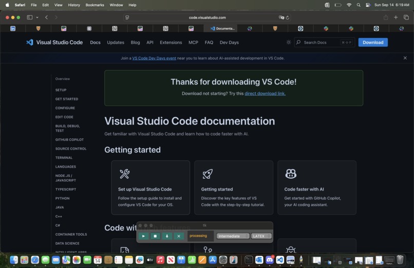Reload the current page
This screenshot has height=268, width=414.
[x=288, y=17]
